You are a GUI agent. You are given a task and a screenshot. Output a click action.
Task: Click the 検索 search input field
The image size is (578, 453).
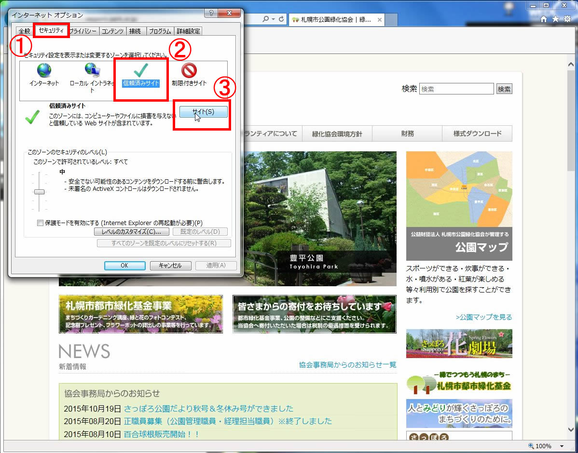click(456, 88)
